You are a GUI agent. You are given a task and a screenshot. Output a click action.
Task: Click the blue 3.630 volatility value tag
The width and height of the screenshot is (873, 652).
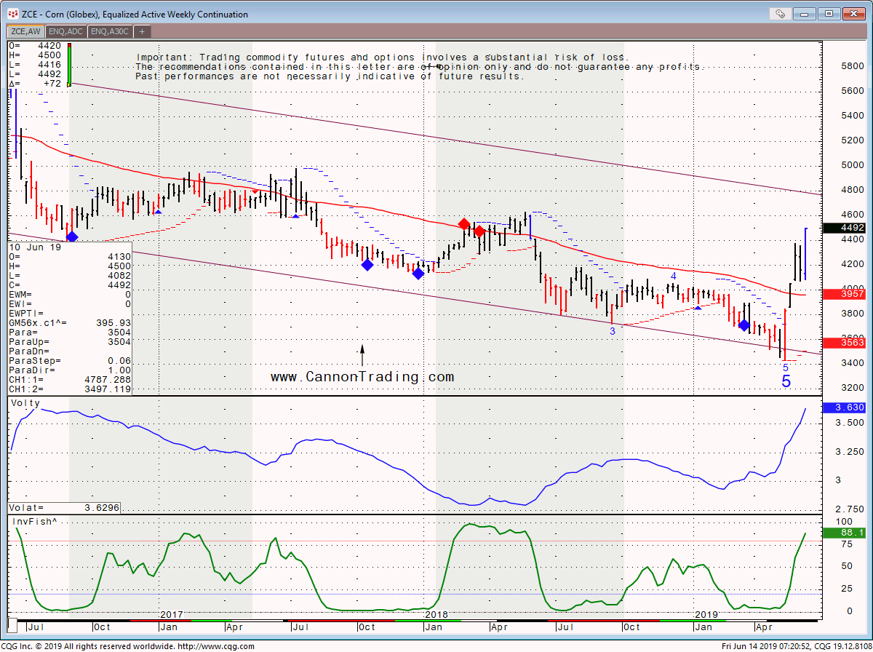point(846,407)
